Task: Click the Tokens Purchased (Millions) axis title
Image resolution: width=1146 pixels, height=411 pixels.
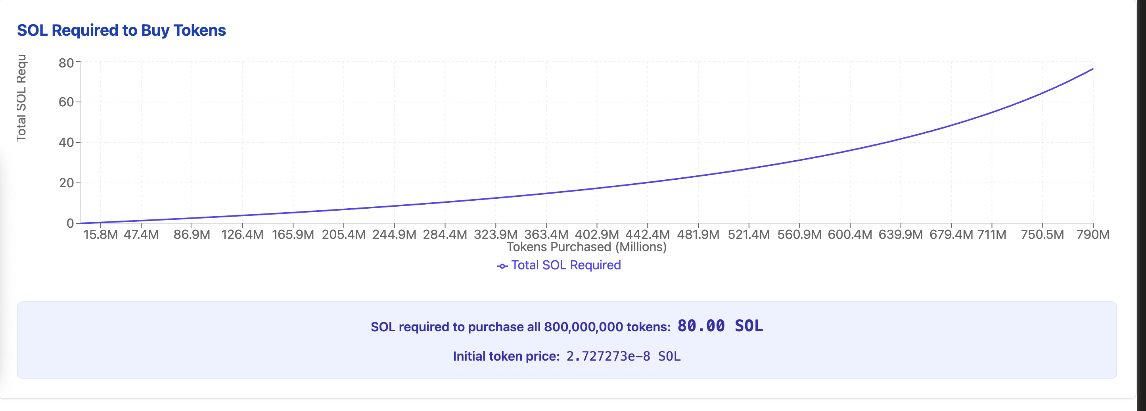Action: click(x=586, y=247)
